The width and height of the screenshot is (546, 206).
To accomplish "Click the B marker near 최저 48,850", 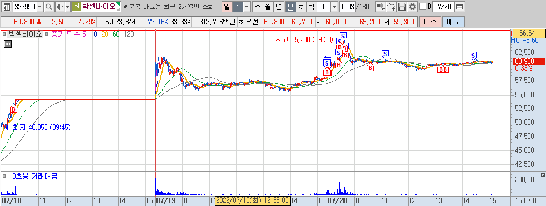I will pyautogui.click(x=13, y=109).
